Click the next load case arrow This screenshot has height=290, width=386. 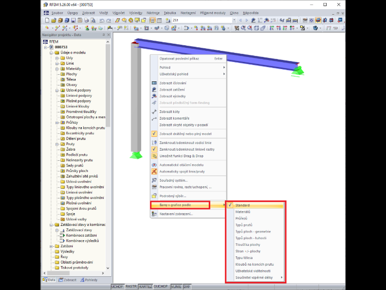[x=246, y=20]
